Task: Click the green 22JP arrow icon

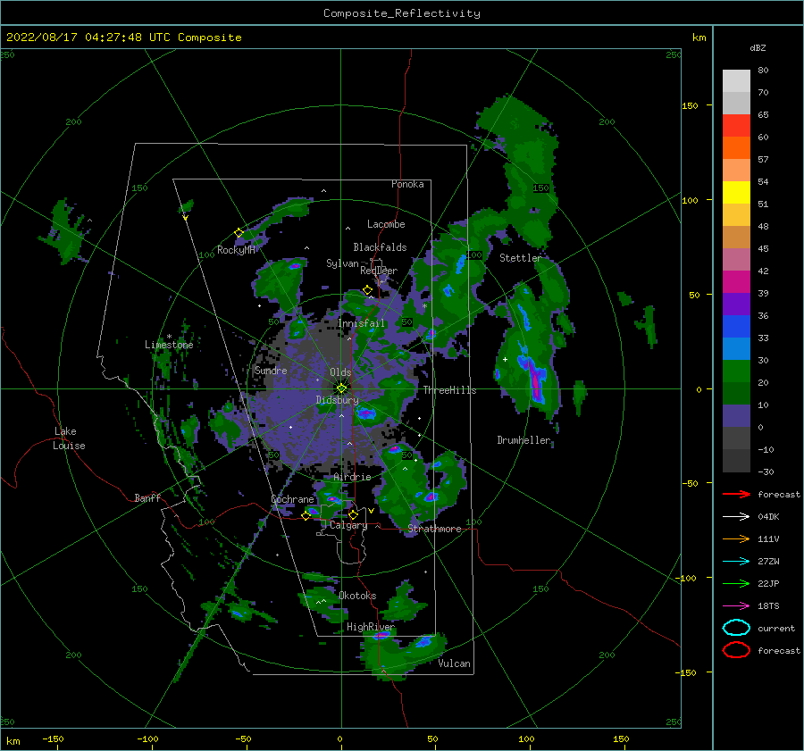Action: pos(736,583)
